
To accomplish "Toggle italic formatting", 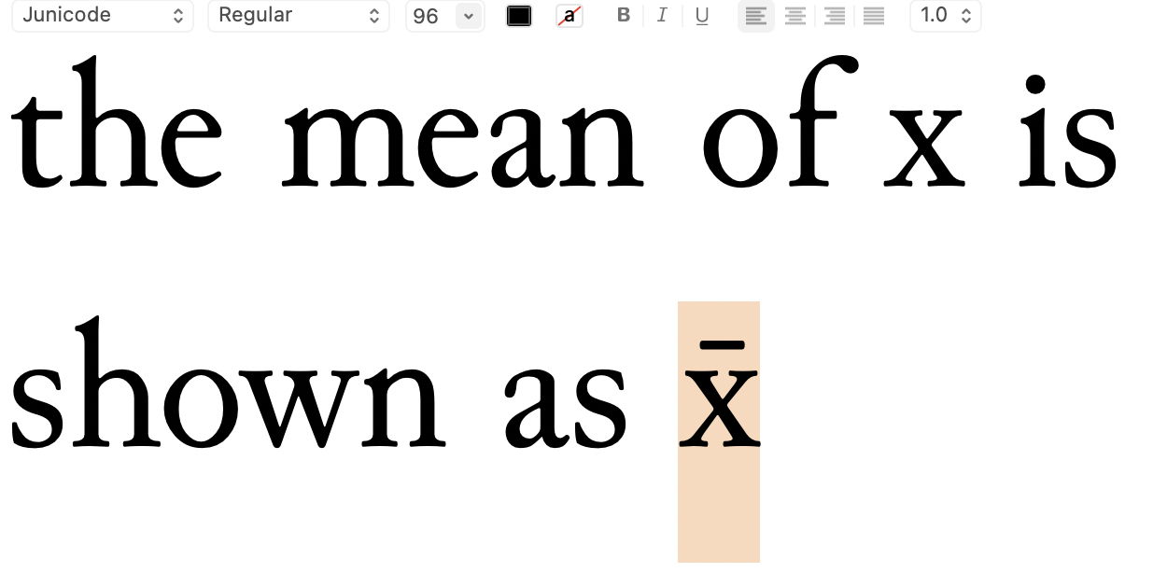I will [663, 15].
